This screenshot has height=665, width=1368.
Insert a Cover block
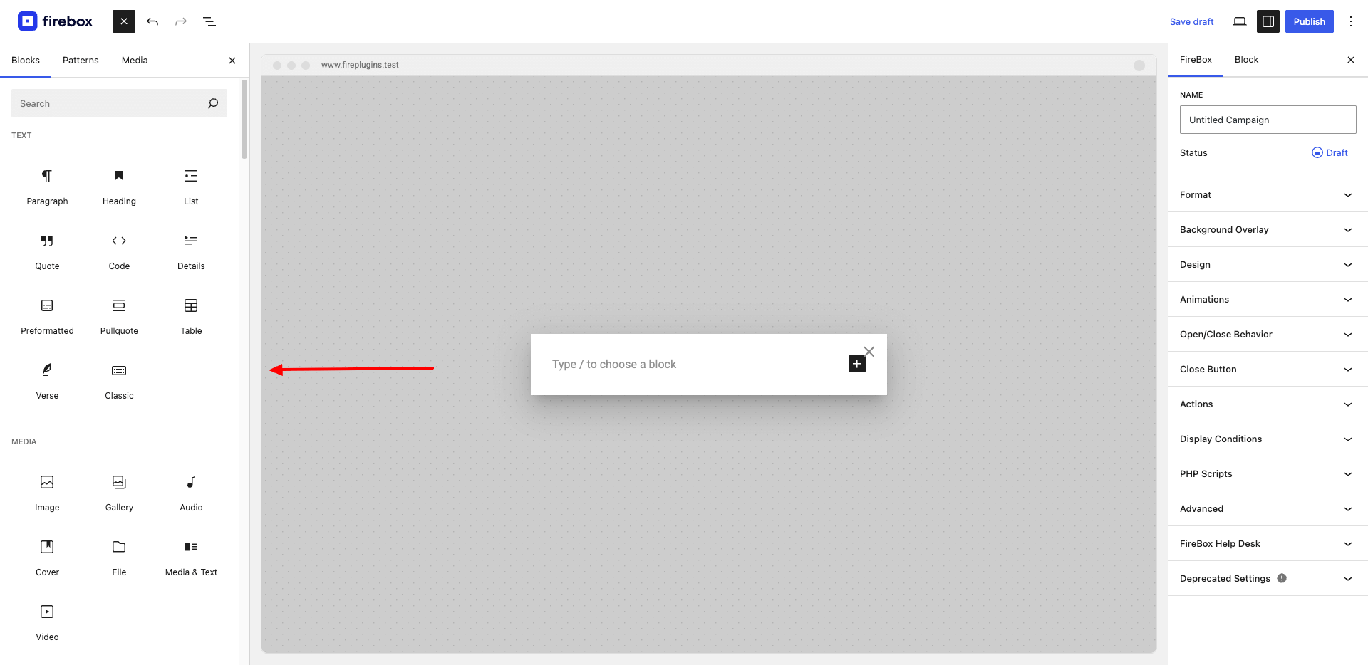tap(47, 557)
